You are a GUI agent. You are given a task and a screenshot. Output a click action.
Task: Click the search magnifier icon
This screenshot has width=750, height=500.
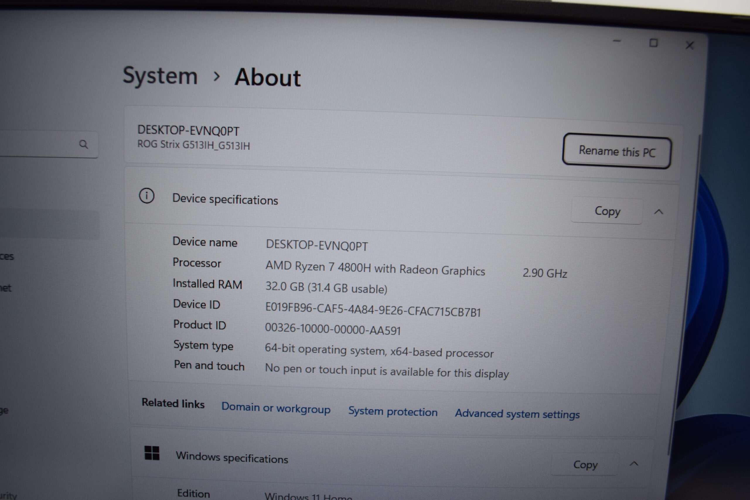(x=83, y=144)
